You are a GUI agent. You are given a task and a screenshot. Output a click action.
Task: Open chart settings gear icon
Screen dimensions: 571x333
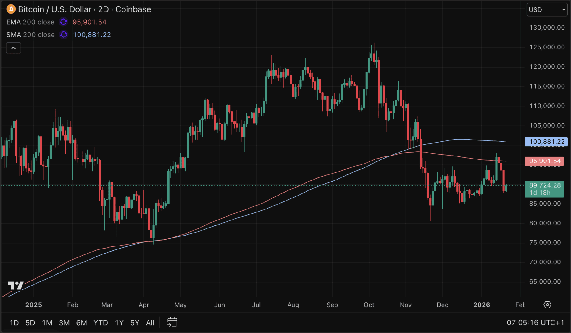click(x=547, y=305)
